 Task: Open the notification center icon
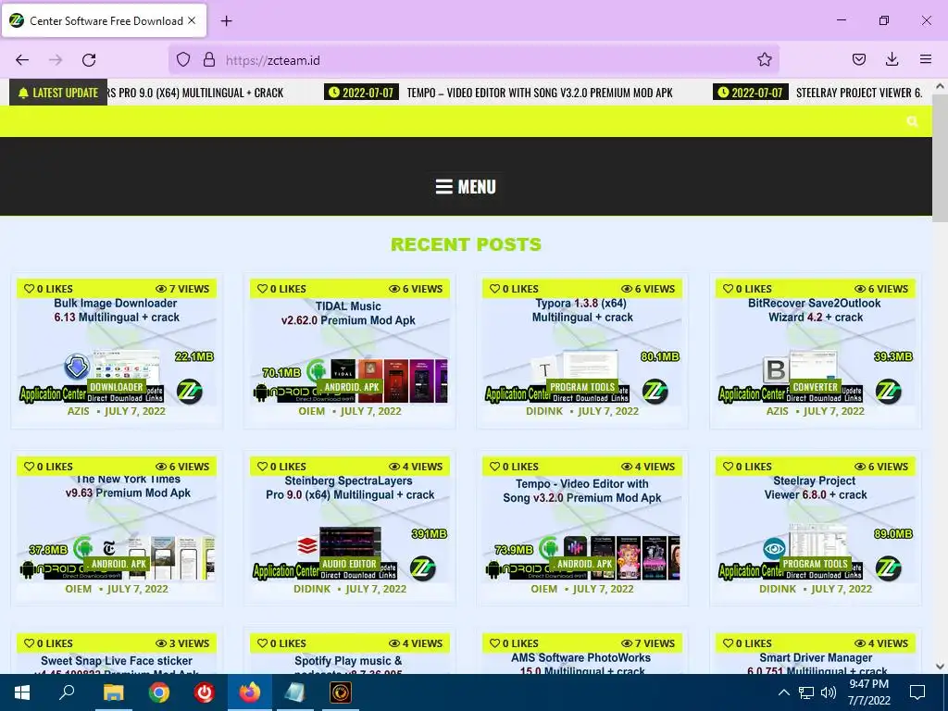point(917,692)
